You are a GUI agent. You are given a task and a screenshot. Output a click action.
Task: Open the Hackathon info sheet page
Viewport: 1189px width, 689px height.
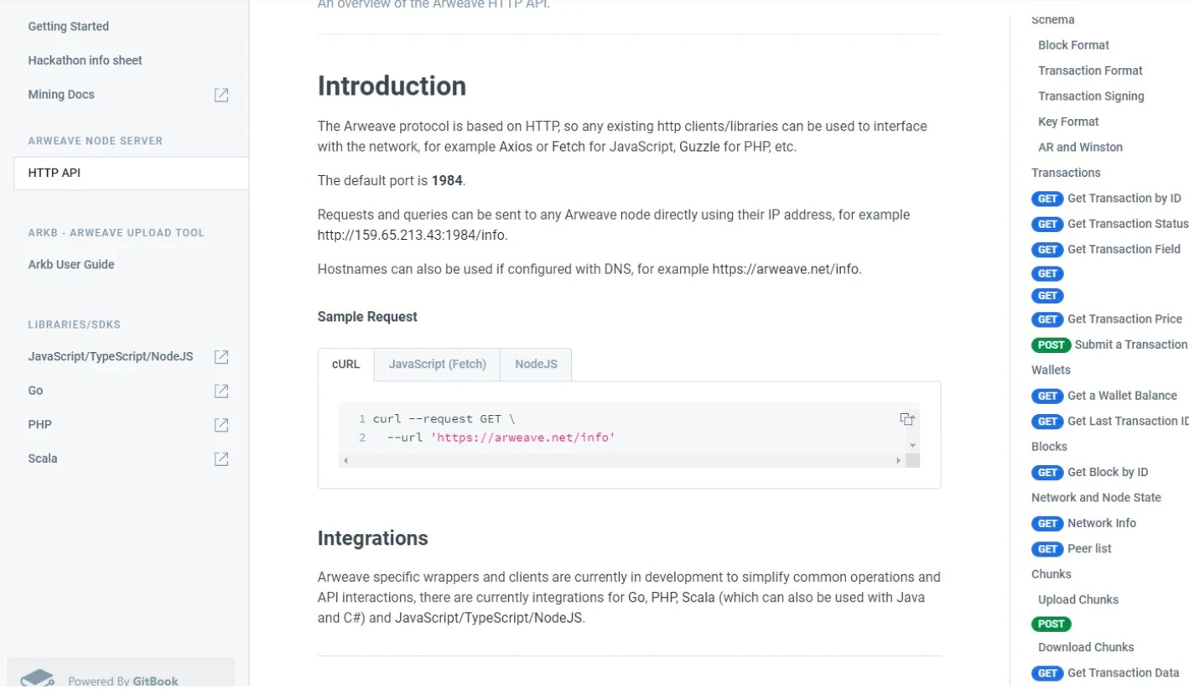coord(85,60)
